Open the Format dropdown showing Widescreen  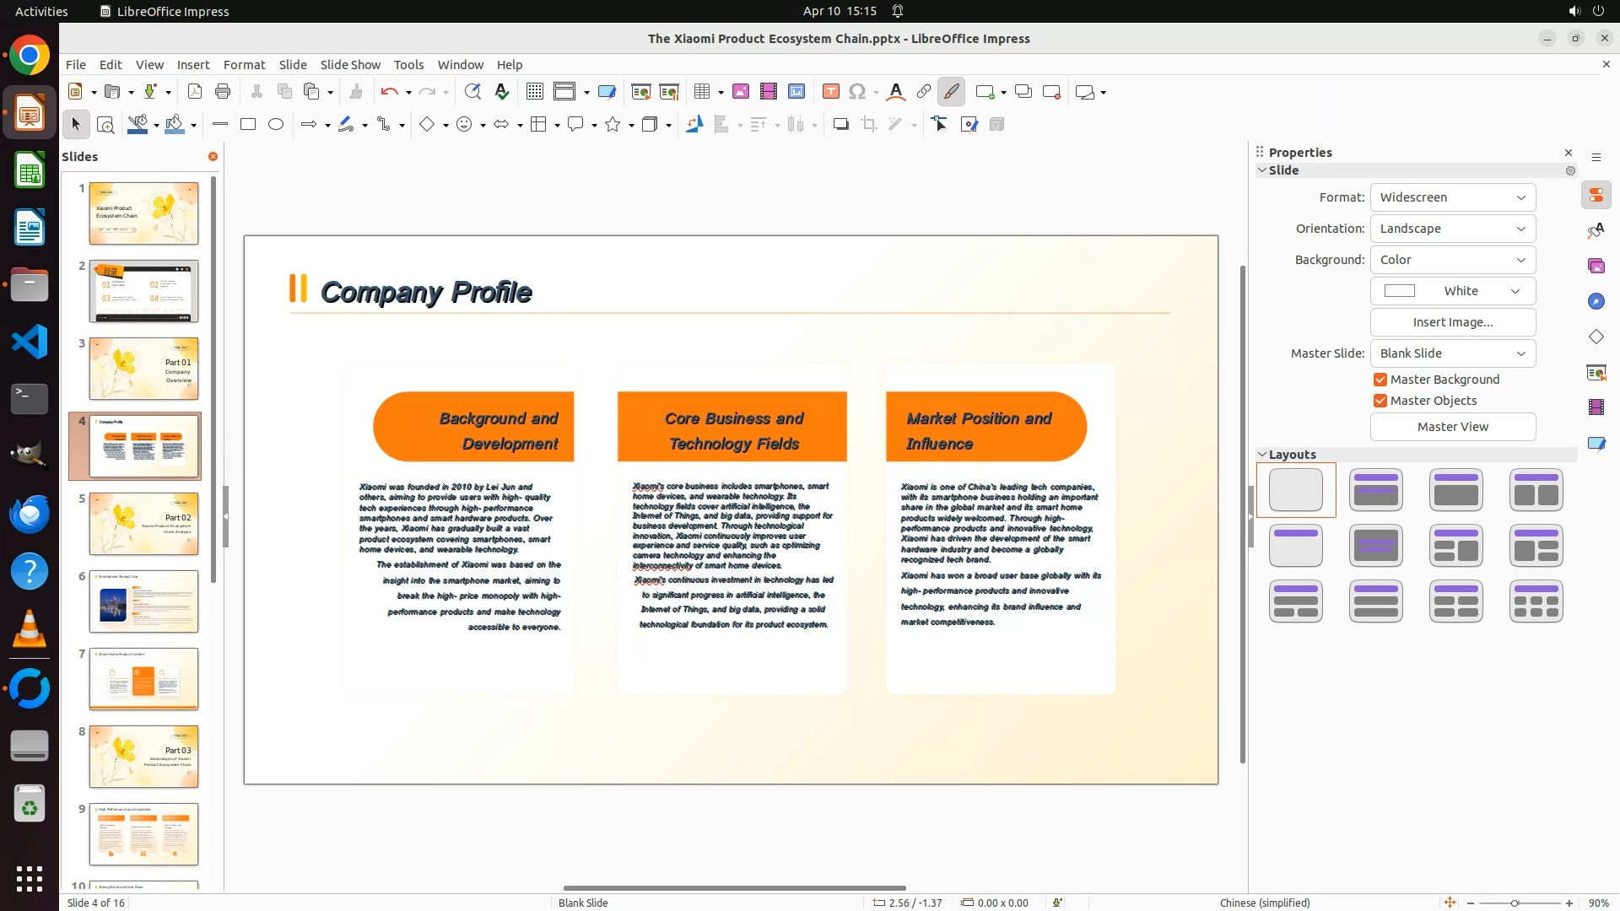click(x=1452, y=197)
